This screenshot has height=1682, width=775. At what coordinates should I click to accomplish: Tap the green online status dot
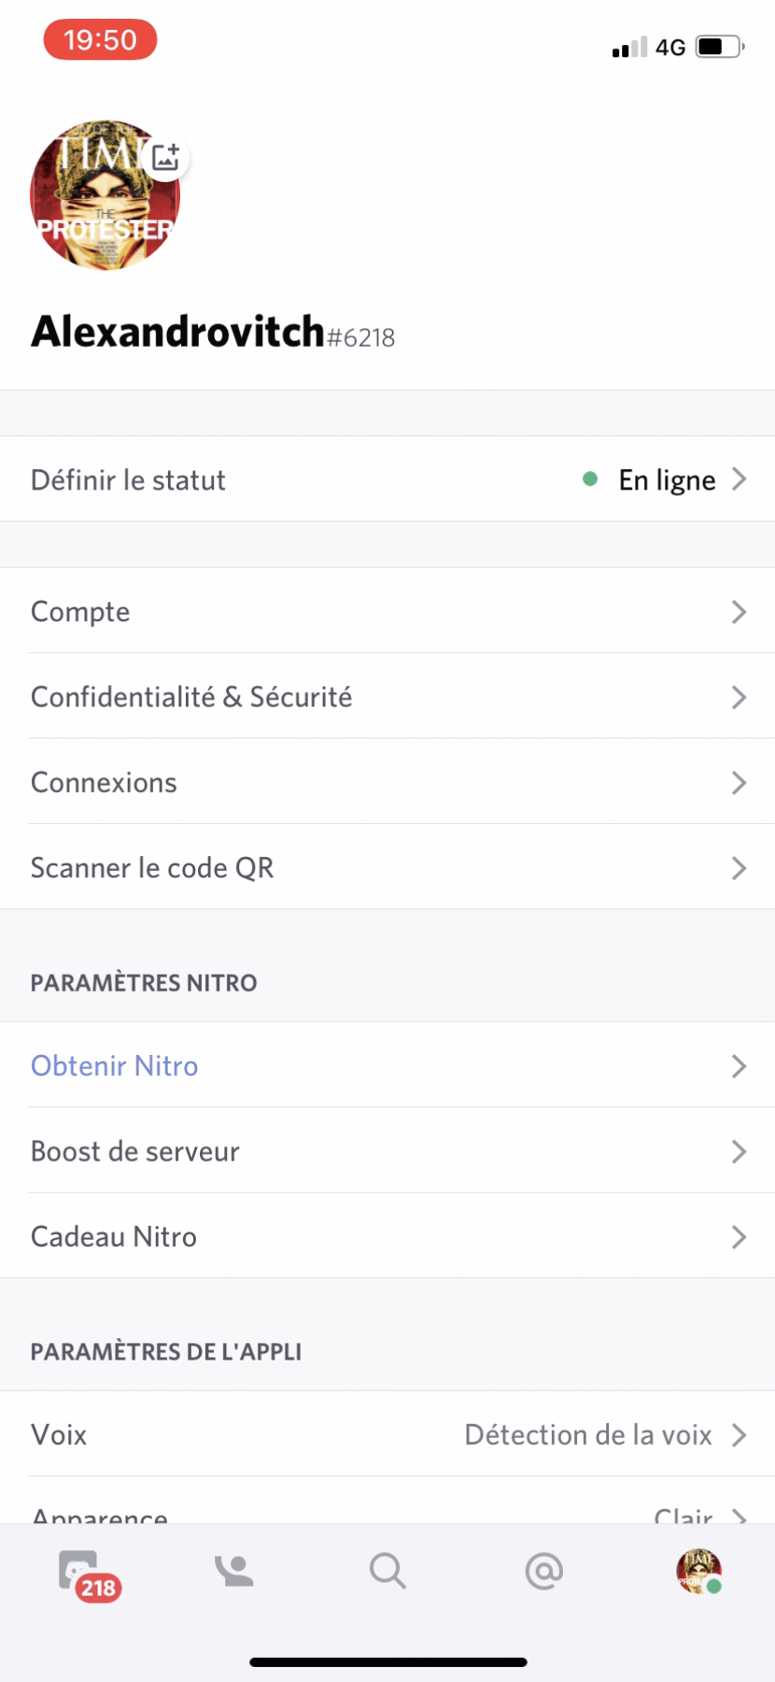[590, 479]
